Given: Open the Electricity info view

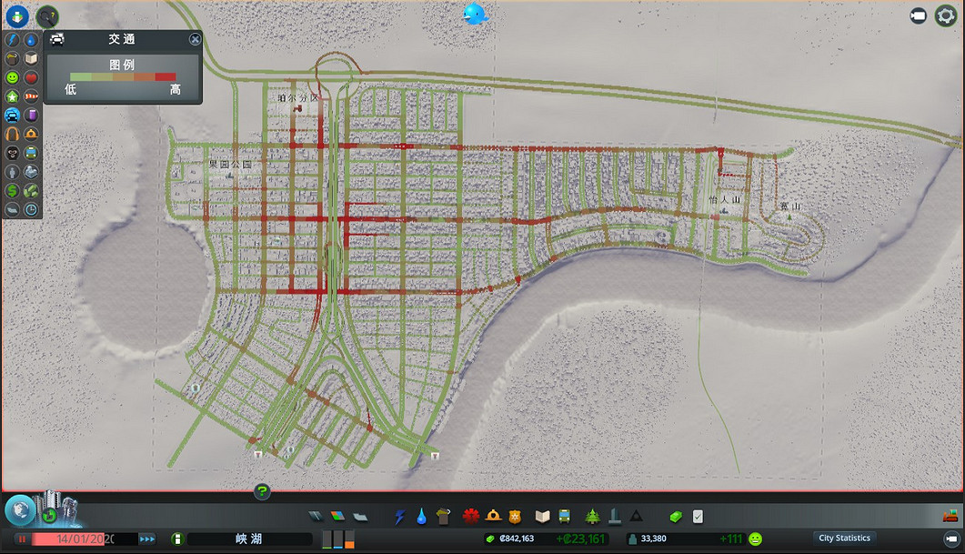Looking at the screenshot, I should (x=12, y=40).
